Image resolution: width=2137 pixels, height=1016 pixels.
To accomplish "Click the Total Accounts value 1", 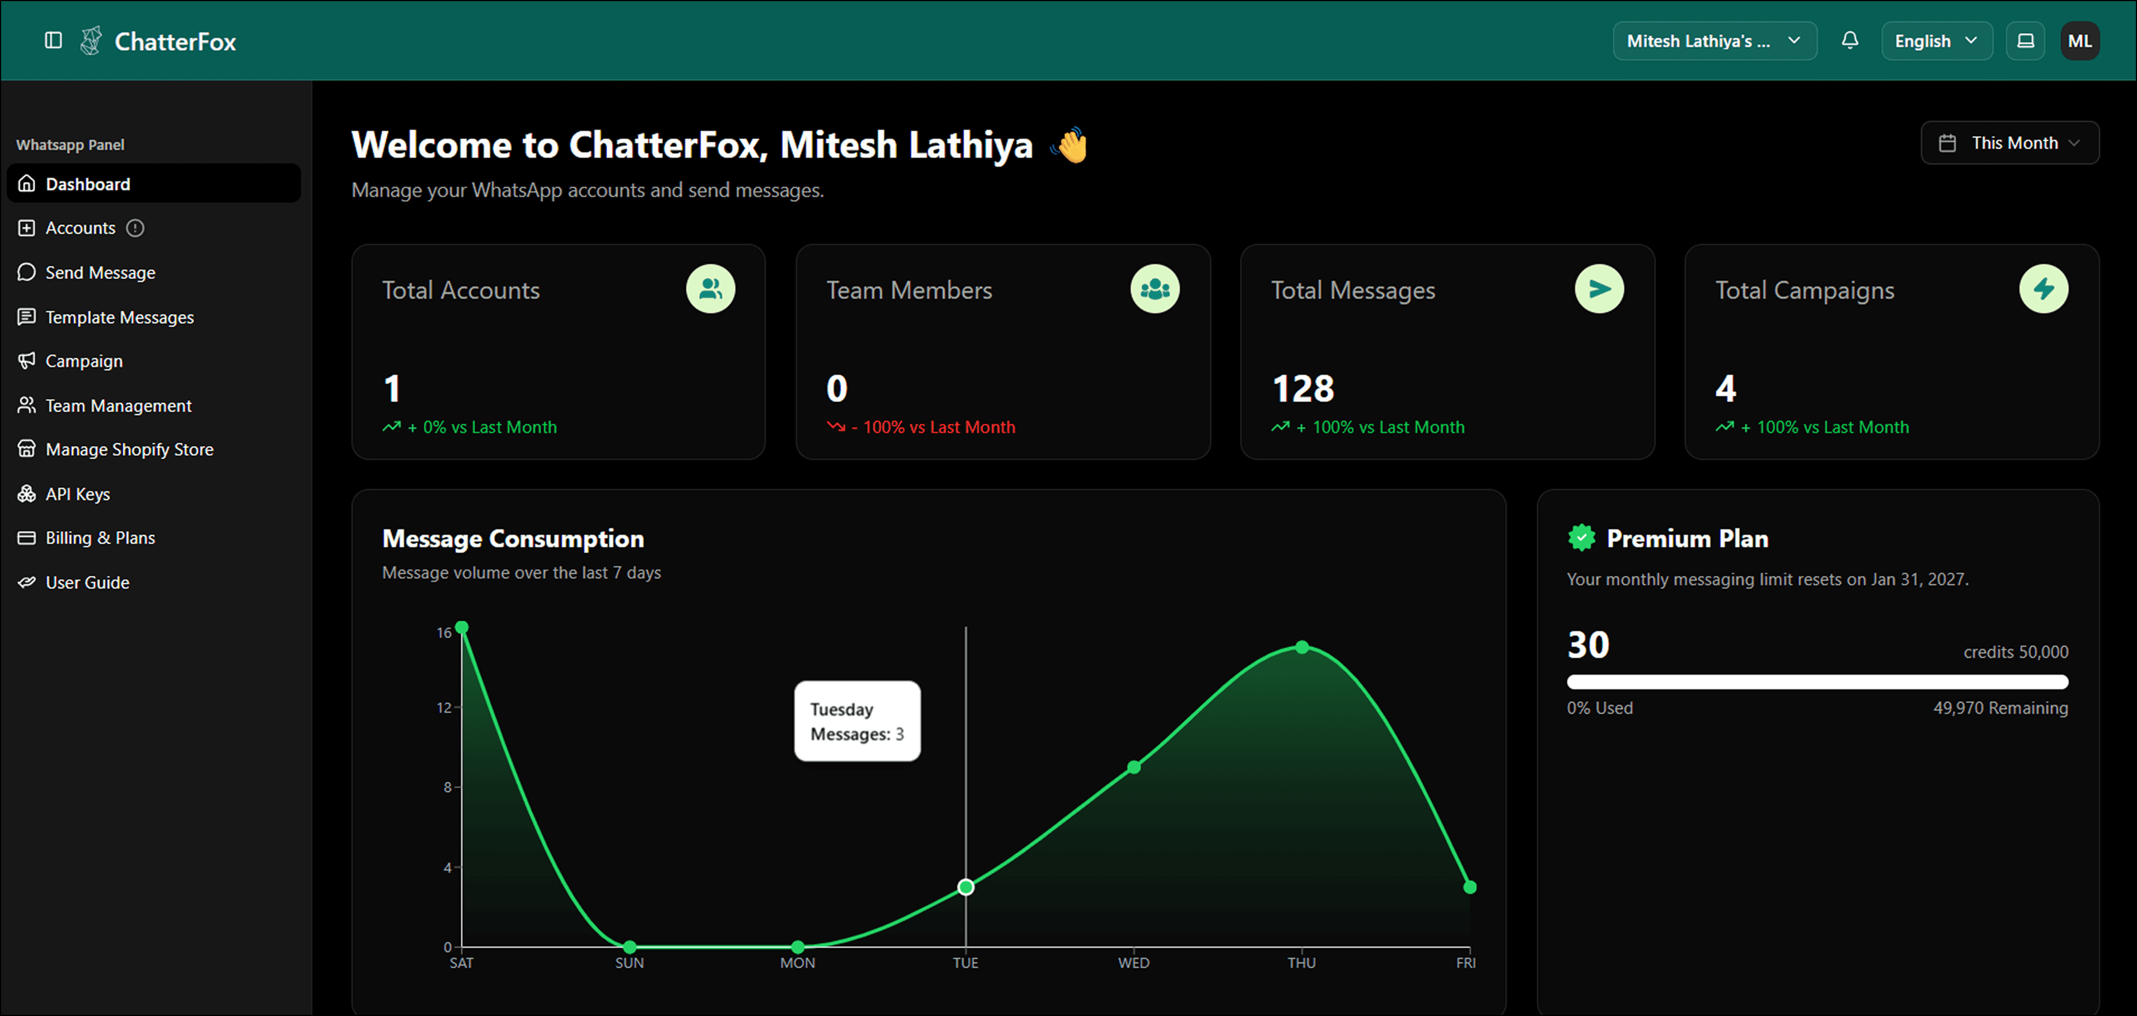I will pos(392,388).
